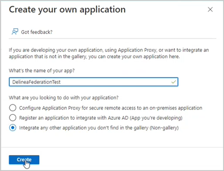Screen dimensions: 224x171
Task: Click the Configure Application Proxy option label text
Action: tap(110, 108)
